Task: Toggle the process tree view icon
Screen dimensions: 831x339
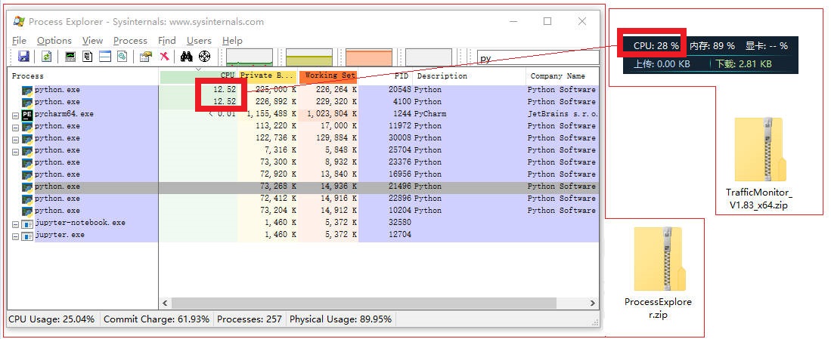Action: pos(88,57)
